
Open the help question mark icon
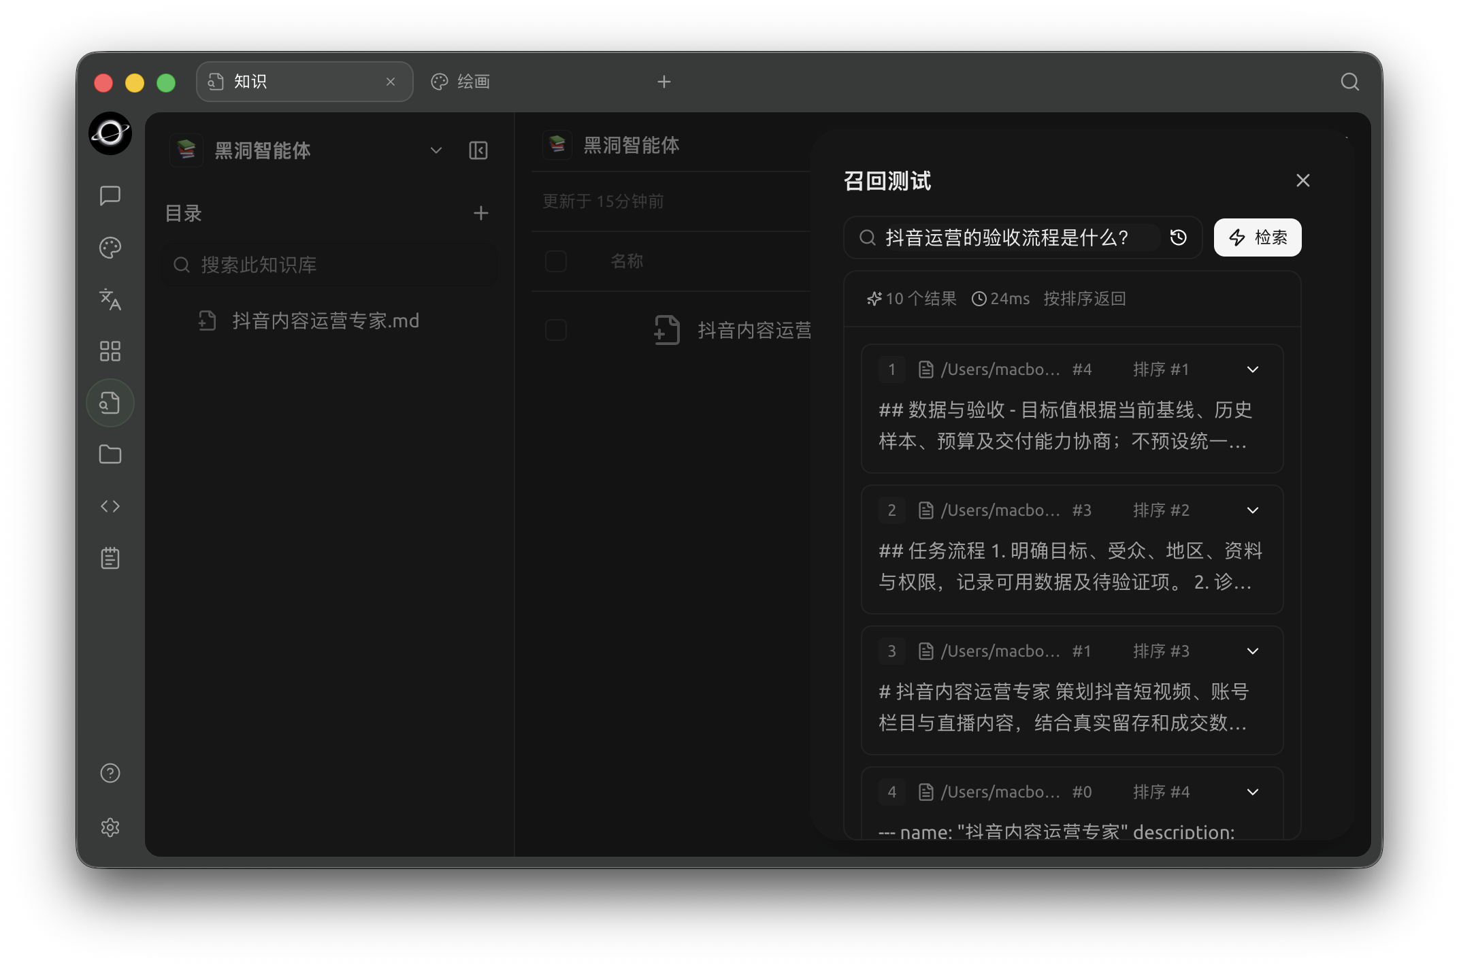tap(110, 773)
